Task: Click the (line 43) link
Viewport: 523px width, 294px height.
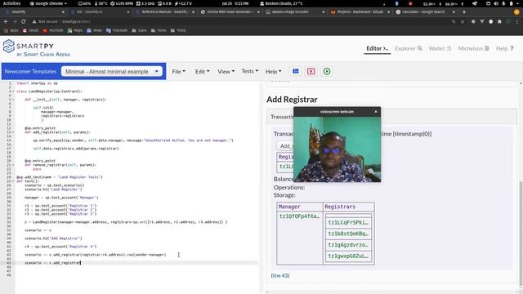Action: tap(280, 276)
